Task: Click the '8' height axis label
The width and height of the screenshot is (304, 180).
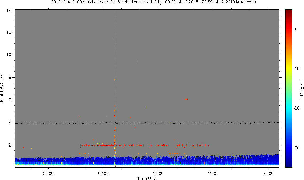Action: coord(10,77)
